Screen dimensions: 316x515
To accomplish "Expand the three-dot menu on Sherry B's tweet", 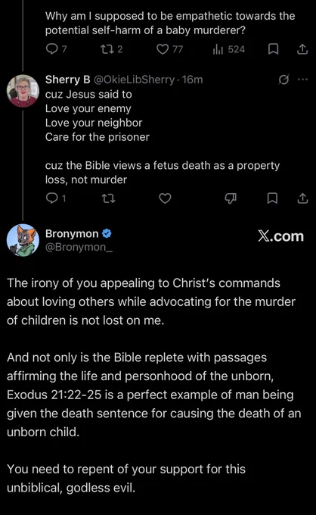I will tap(302, 80).
